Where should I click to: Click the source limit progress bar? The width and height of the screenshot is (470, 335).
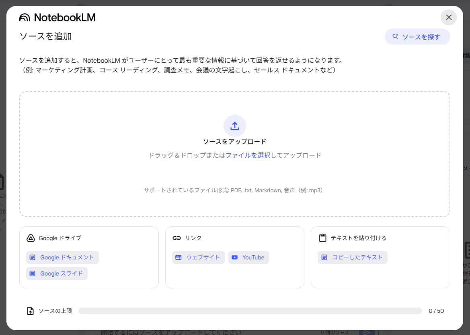tap(250, 311)
